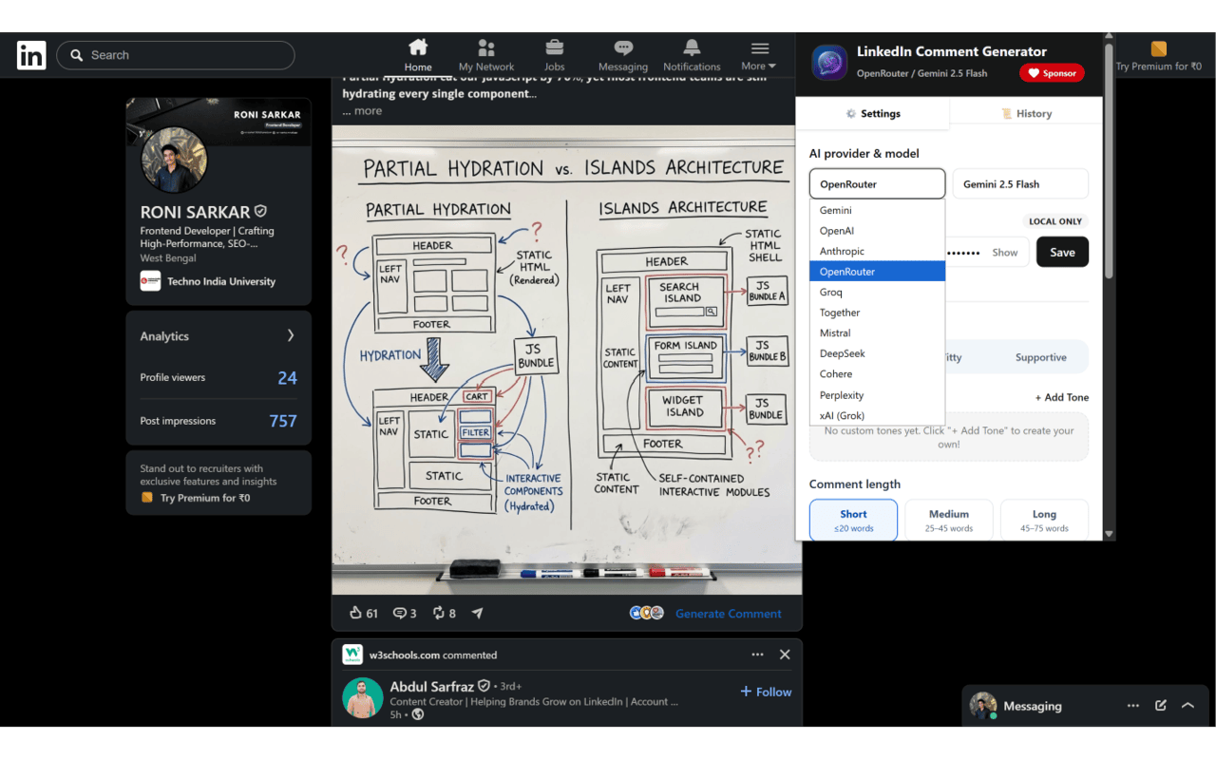Open the Jobs briefcase icon
This screenshot has width=1216, height=760.
pyautogui.click(x=555, y=47)
